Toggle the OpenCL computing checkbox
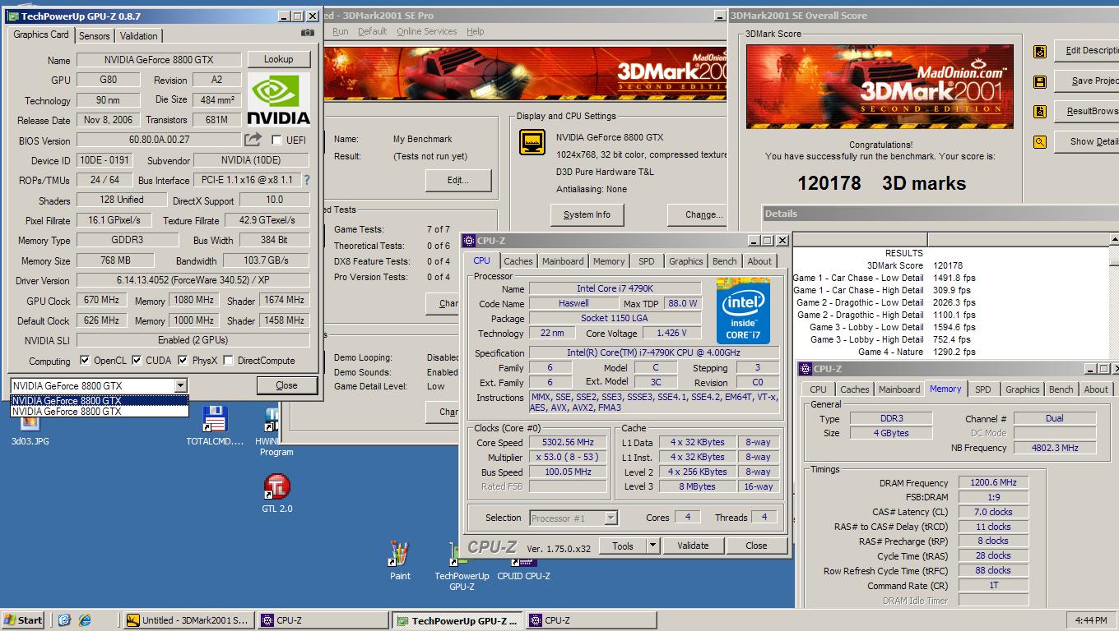 click(x=85, y=360)
